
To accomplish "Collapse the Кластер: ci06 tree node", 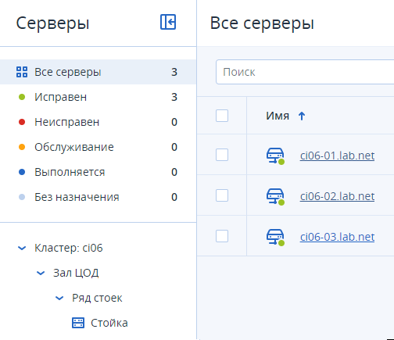I will coord(22,248).
